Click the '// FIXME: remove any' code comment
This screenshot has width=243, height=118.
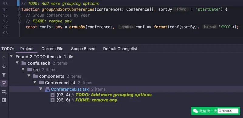pos(49,21)
